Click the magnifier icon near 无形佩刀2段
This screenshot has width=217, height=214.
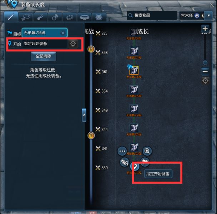(147, 151)
